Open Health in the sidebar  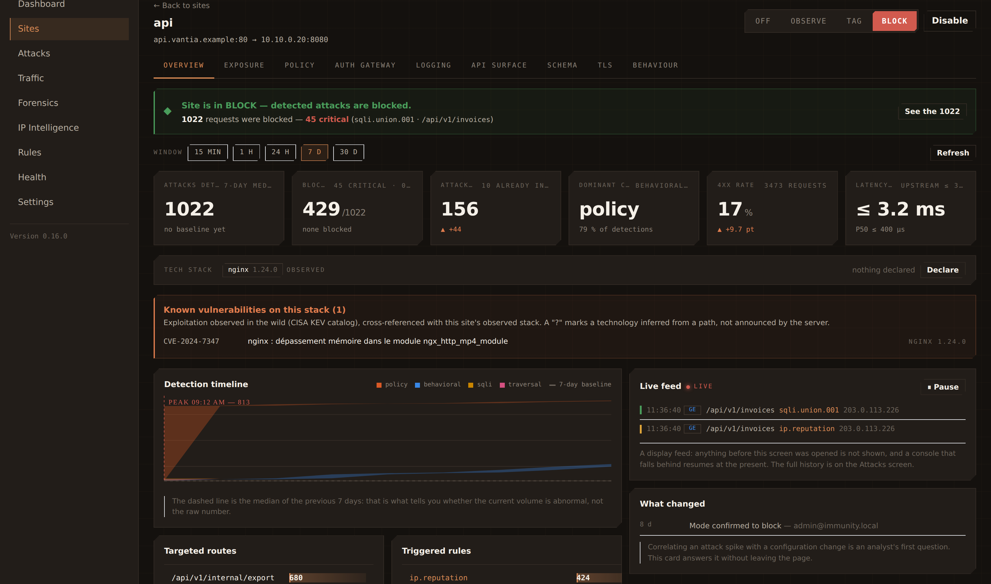tap(69, 177)
